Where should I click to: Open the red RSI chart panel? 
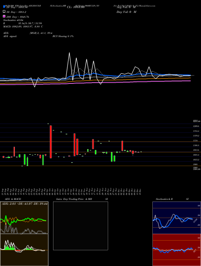[176, 250]
